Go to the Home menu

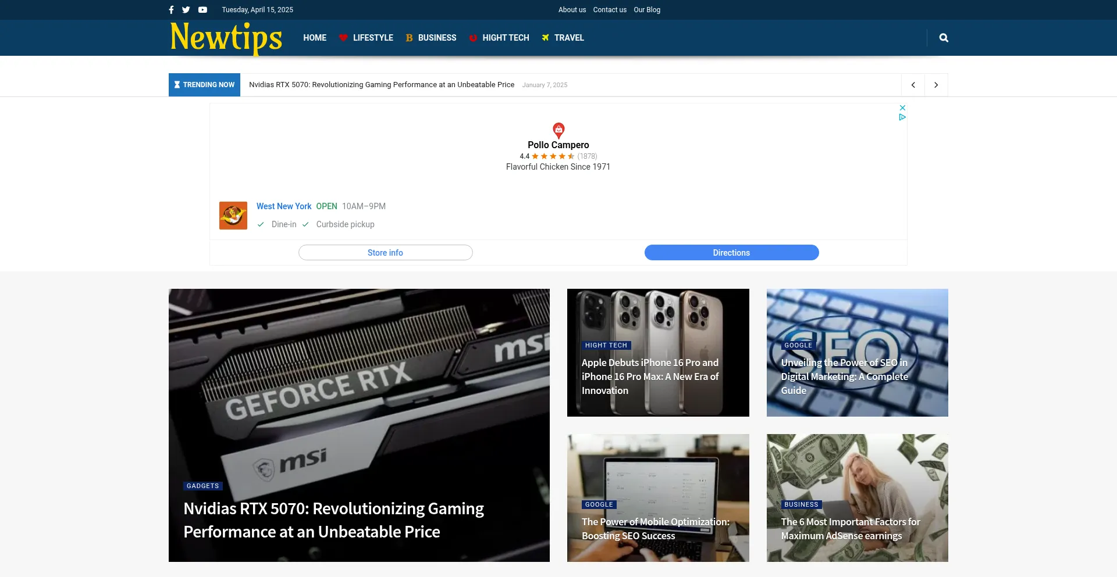click(315, 38)
